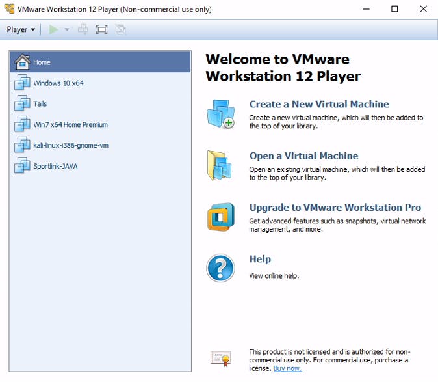Select kali-linux-i386-gnome-vm in the library
This screenshot has height=382, width=438.
100,145
